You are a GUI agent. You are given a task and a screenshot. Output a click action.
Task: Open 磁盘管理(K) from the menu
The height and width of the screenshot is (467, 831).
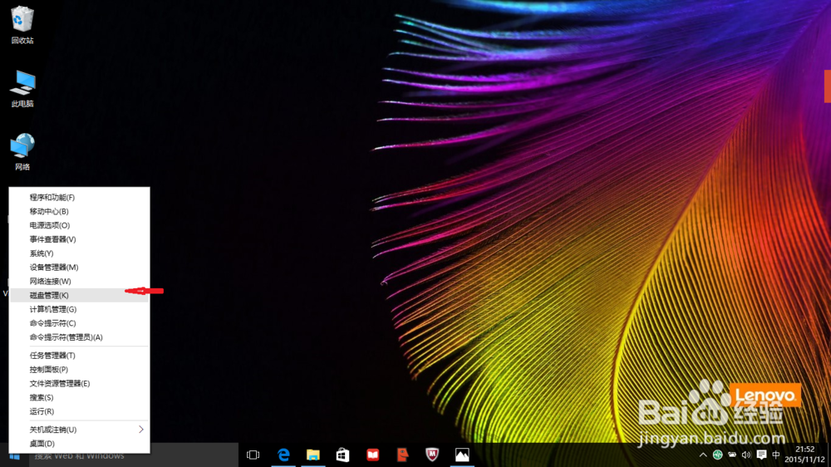(80, 295)
